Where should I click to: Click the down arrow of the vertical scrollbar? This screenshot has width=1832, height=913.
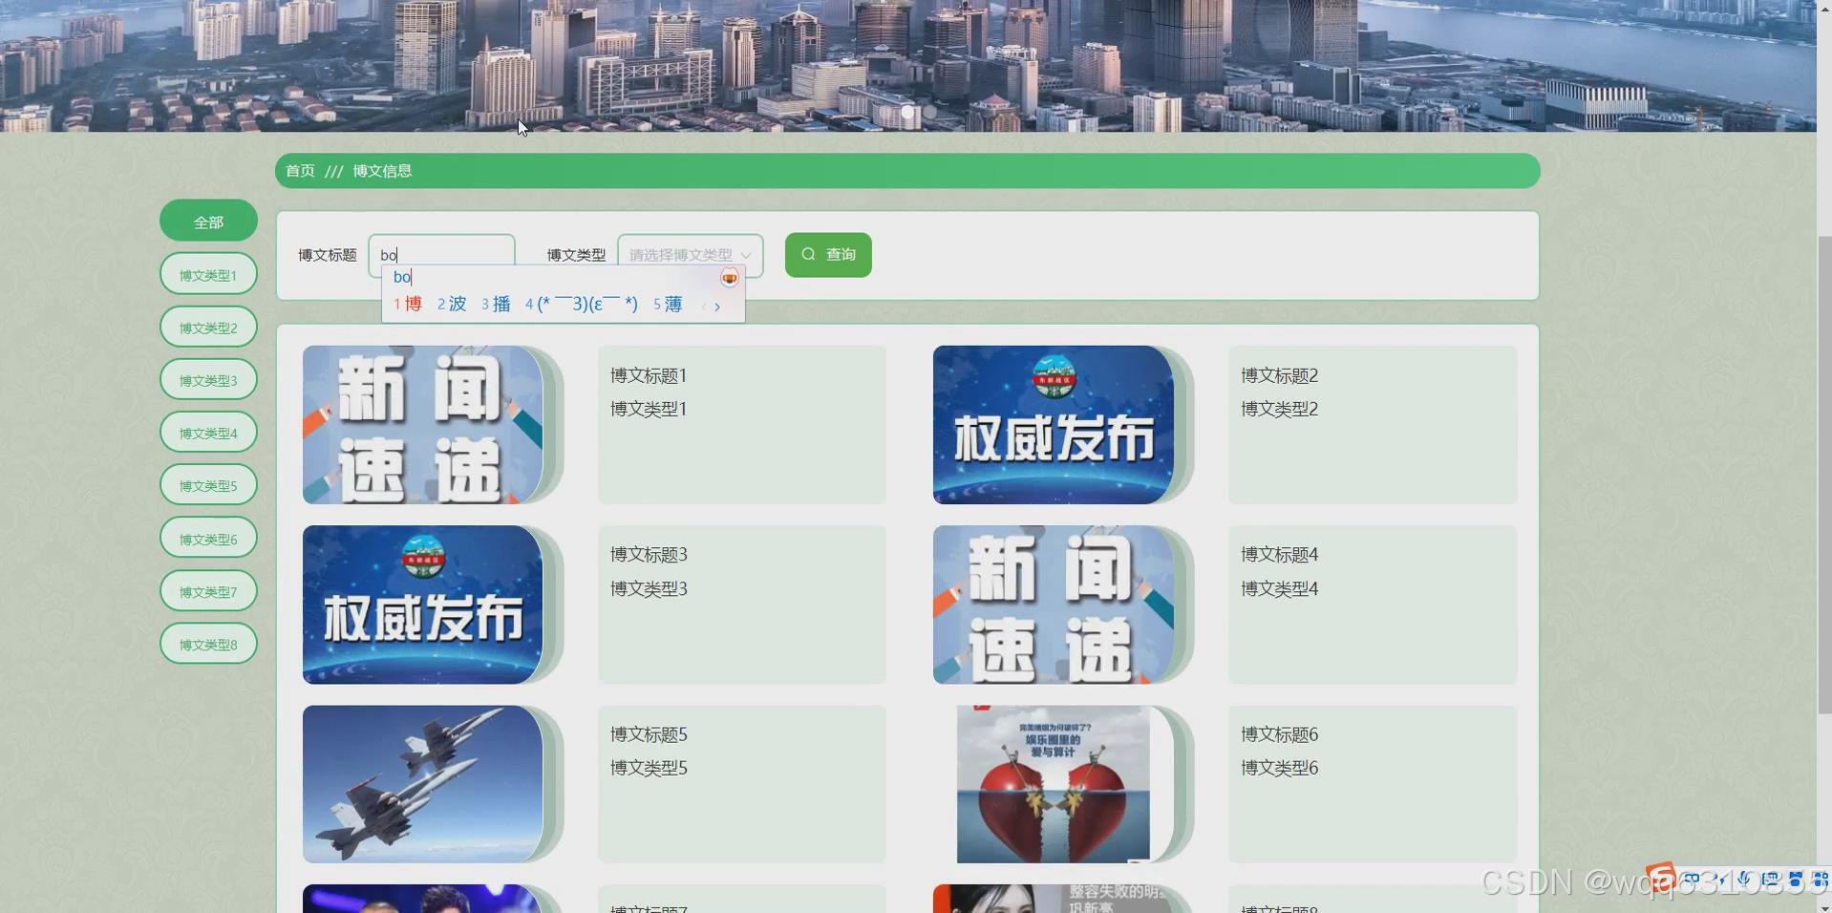tap(1824, 908)
